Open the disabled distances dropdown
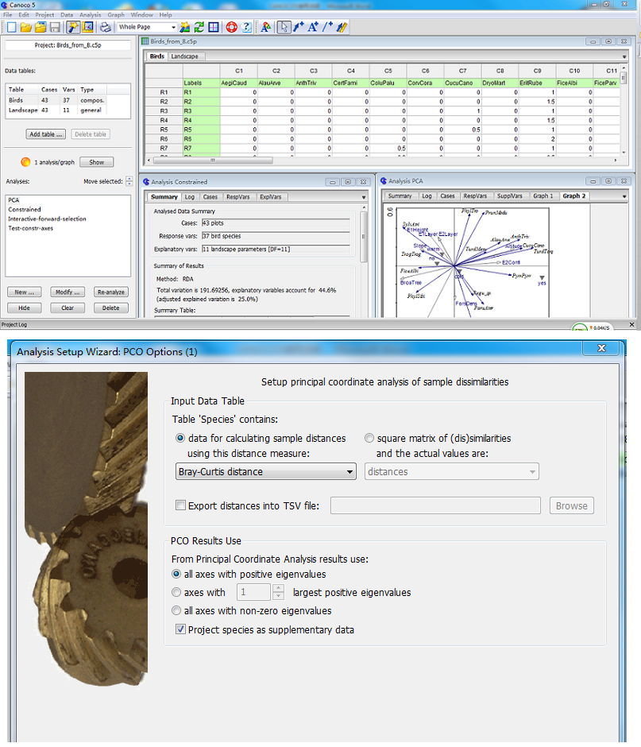 coord(451,471)
